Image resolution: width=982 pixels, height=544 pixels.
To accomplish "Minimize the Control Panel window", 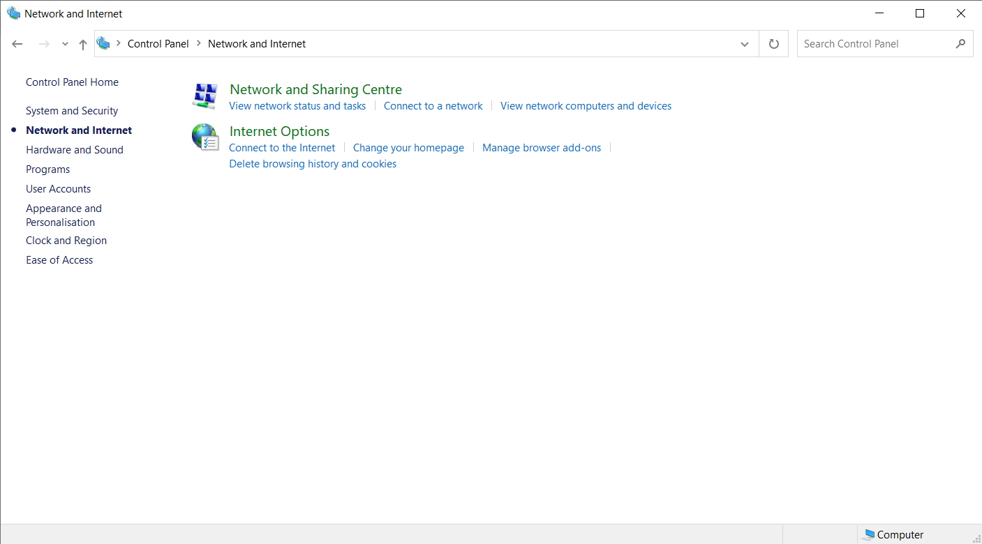I will tap(879, 13).
